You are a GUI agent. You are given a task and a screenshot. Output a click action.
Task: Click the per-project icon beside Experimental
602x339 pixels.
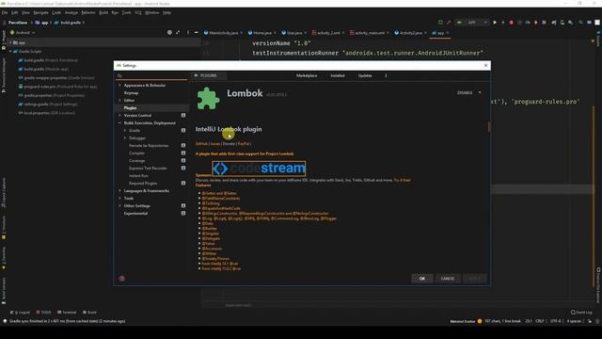183,214
